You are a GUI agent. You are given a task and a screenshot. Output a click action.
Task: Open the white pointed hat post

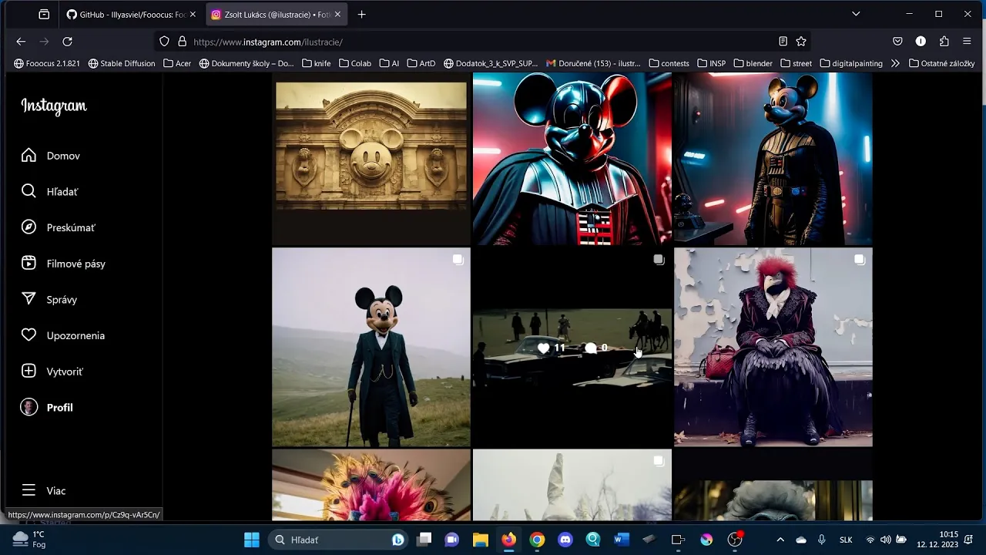(572, 485)
